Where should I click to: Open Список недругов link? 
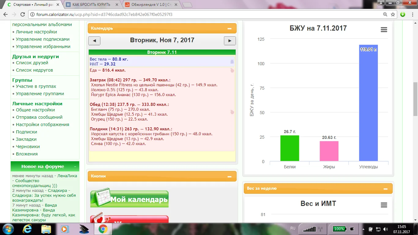(35, 70)
